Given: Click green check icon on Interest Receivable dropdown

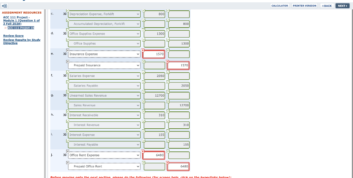Looking at the screenshot, I should pyautogui.click(x=68, y=111).
